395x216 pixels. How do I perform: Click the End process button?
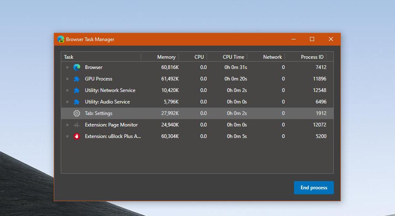tap(314, 188)
